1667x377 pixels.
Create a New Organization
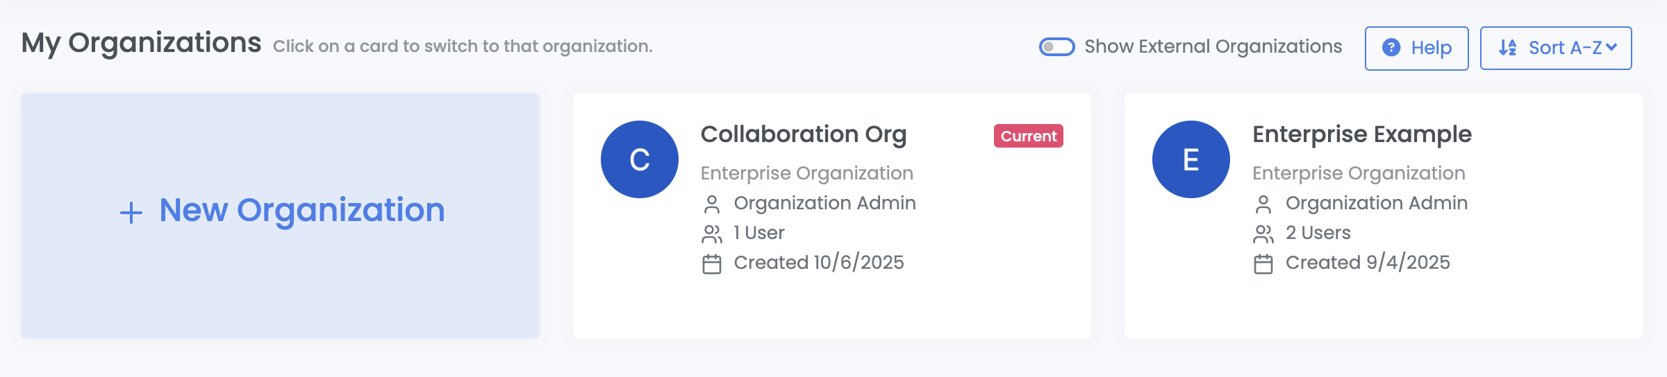[x=301, y=210]
